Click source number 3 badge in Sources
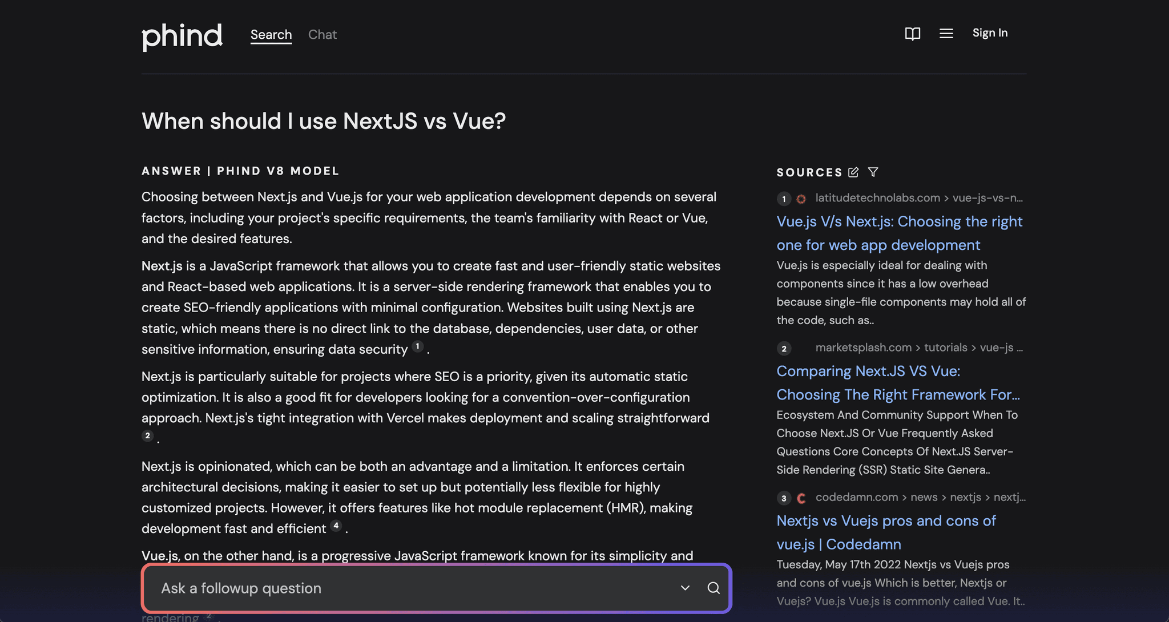The height and width of the screenshot is (622, 1169). click(x=784, y=498)
